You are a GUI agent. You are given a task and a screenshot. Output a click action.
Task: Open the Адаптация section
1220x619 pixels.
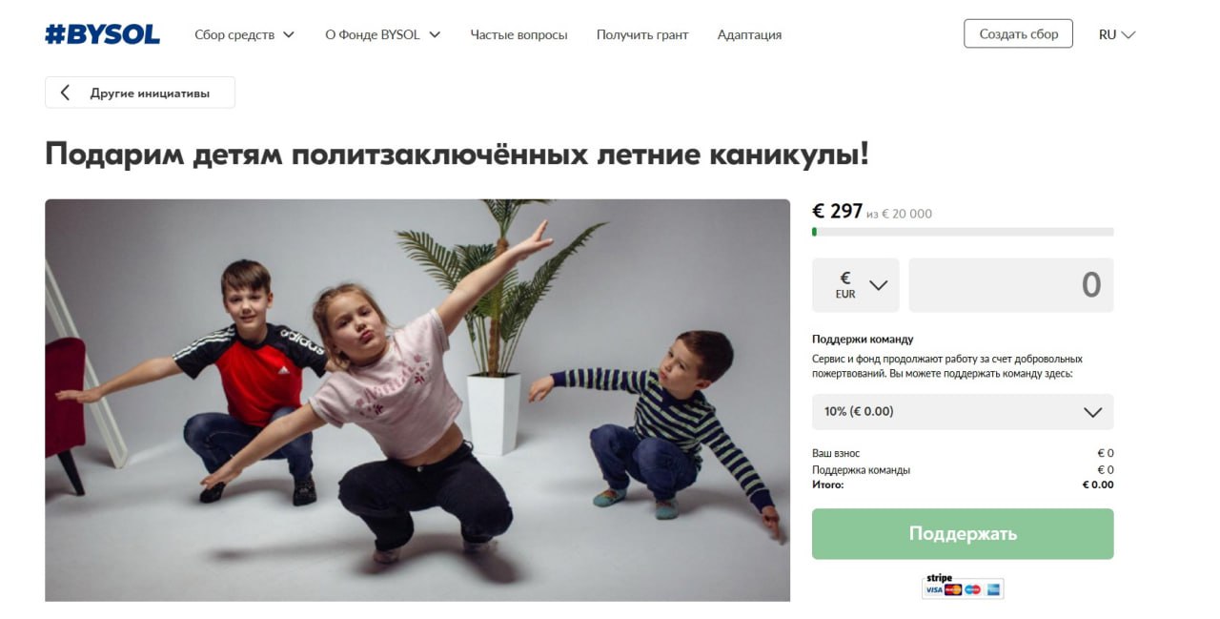tap(749, 34)
